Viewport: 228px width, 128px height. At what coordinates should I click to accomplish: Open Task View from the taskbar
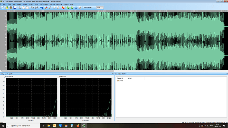[x=43, y=126]
